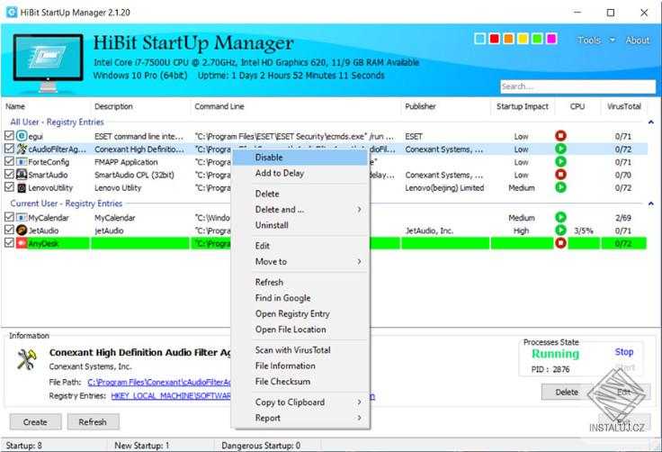Image resolution: width=662 pixels, height=452 pixels.
Task: Uncheck the ForteConfig entry checkbox
Action: point(9,161)
